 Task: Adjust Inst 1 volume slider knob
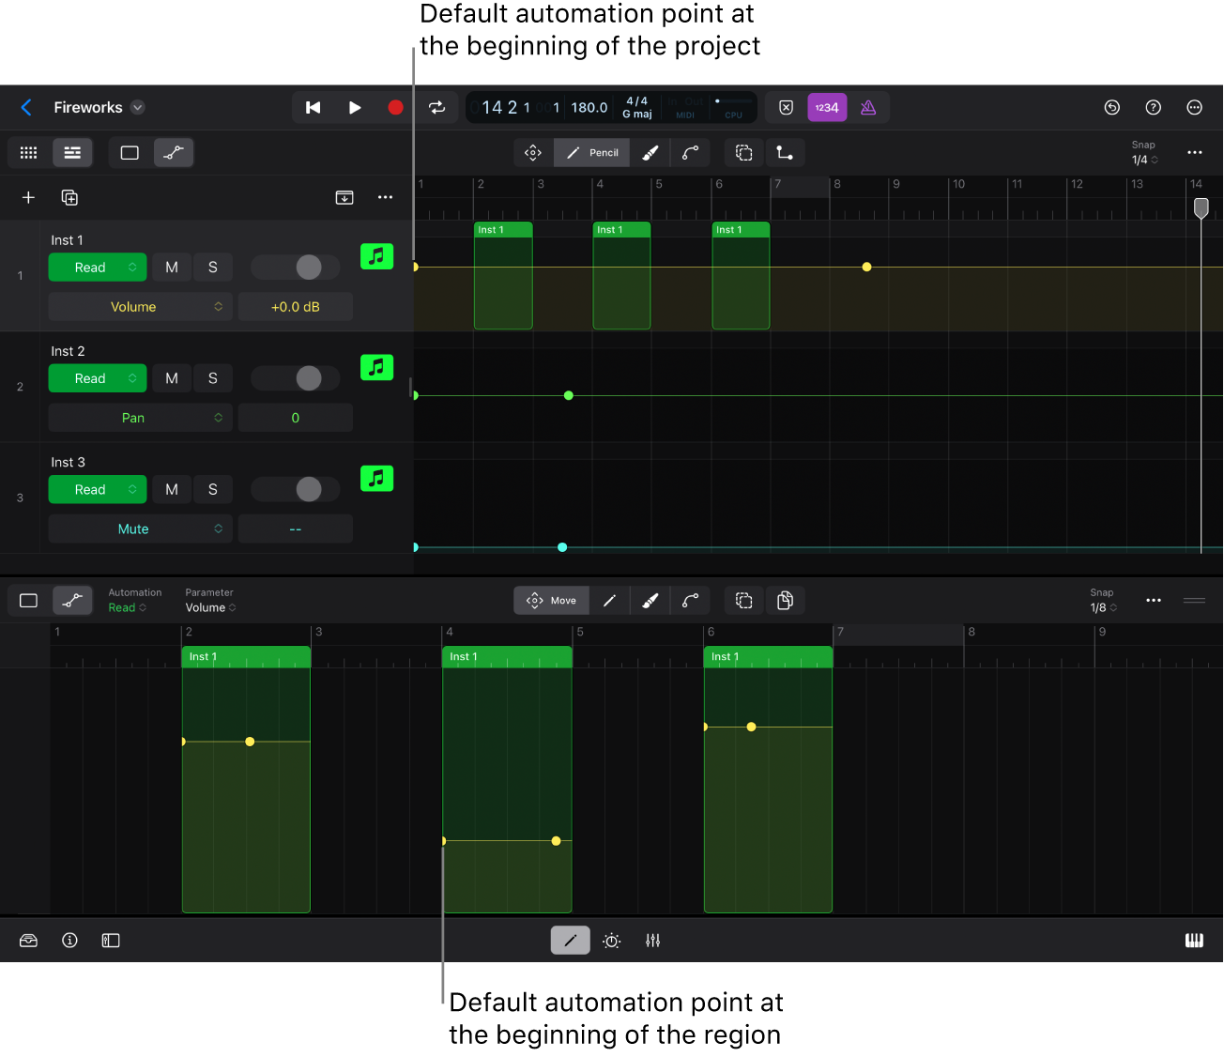(309, 268)
